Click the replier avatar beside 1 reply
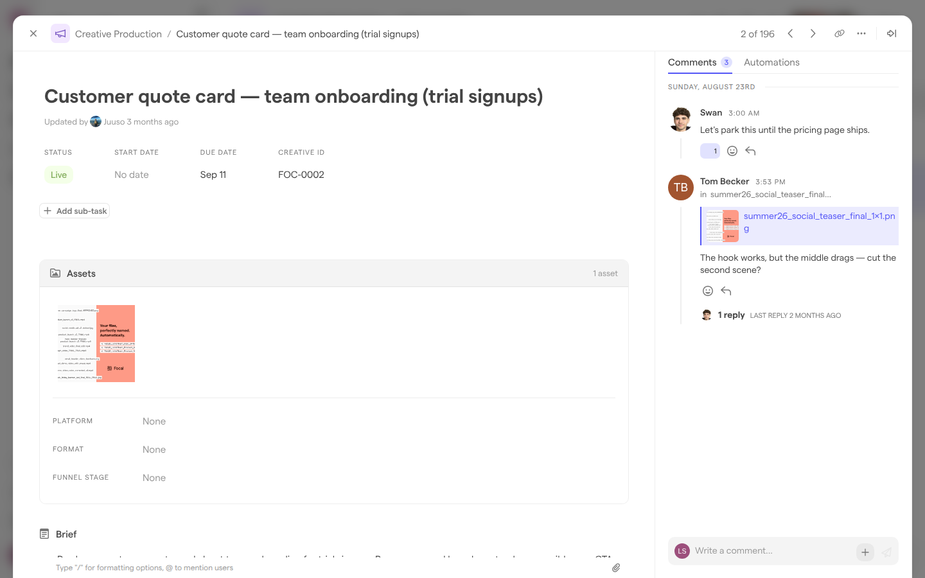This screenshot has width=925, height=578. (x=707, y=315)
